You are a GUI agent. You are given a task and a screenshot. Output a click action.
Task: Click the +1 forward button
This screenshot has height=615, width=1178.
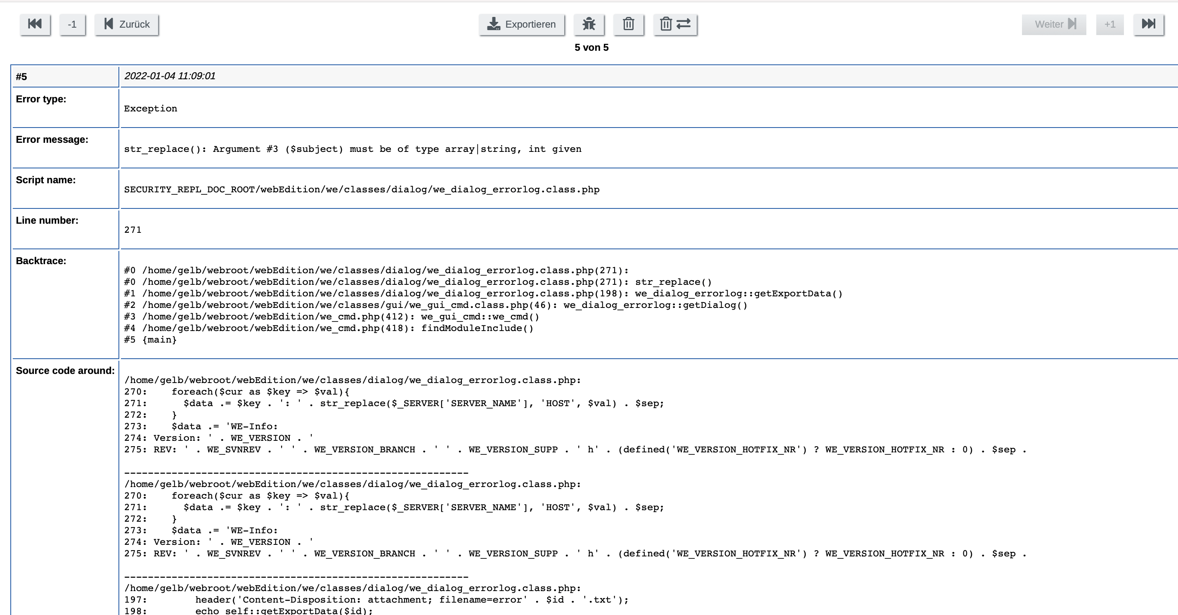[x=1110, y=24]
